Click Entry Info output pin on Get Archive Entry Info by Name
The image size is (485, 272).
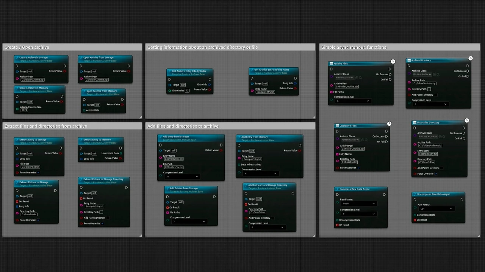click(x=296, y=83)
